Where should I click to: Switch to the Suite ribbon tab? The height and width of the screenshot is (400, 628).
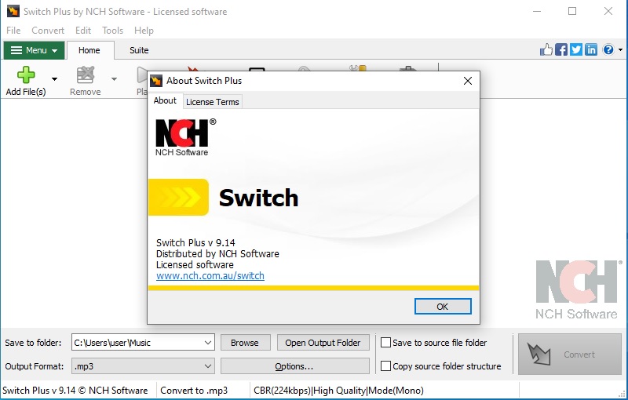(x=139, y=50)
